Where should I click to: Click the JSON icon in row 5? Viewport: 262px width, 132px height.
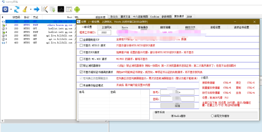point(3,36)
